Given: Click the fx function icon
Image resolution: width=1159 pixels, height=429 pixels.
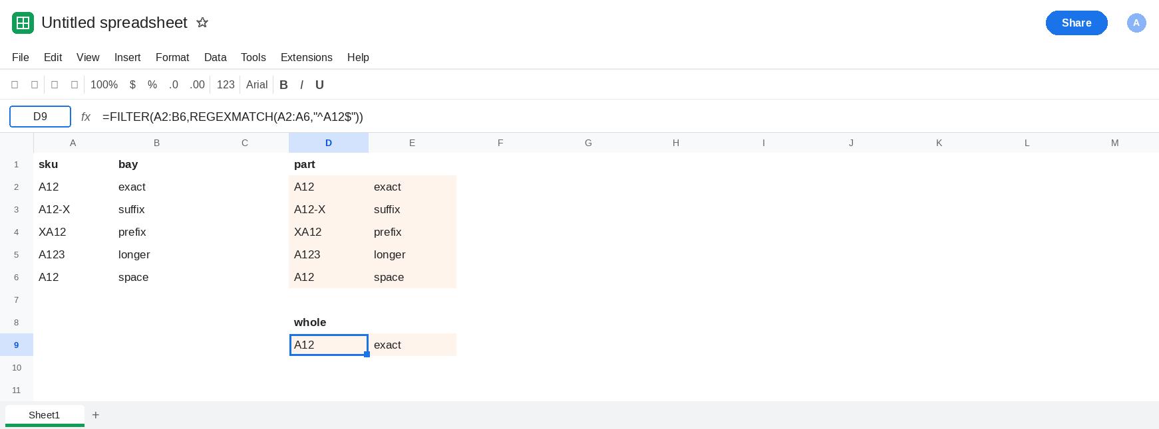Looking at the screenshot, I should pyautogui.click(x=86, y=117).
